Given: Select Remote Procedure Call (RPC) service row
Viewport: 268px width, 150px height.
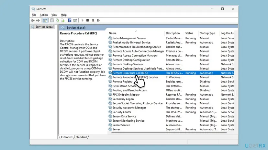Looking at the screenshot, I should tap(171, 73).
